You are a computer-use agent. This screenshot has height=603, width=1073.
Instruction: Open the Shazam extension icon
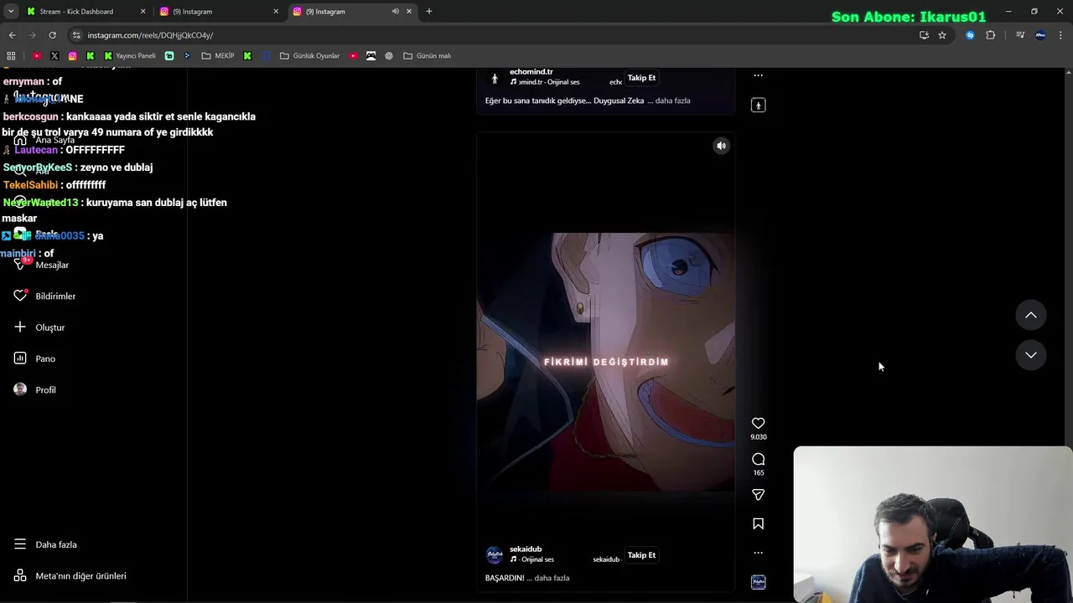click(970, 35)
